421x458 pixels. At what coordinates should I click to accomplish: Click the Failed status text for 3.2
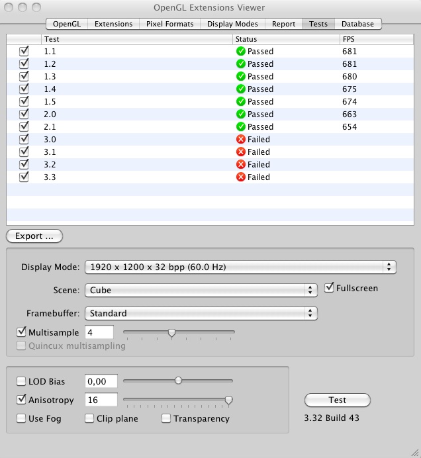click(259, 164)
